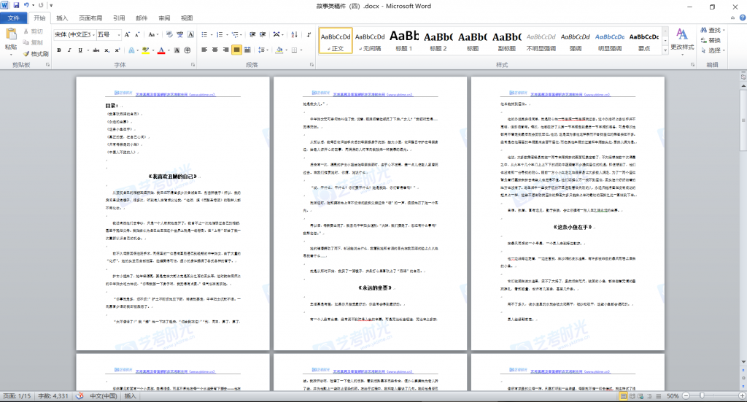Toggle Italic formatting
Viewport: 747px width, 402px height.
(x=70, y=50)
